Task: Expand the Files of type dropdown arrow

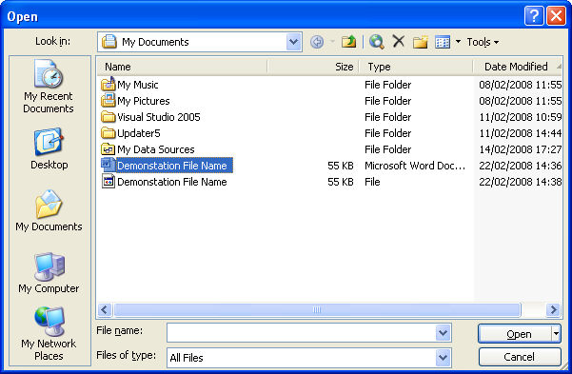Action: pos(443,358)
